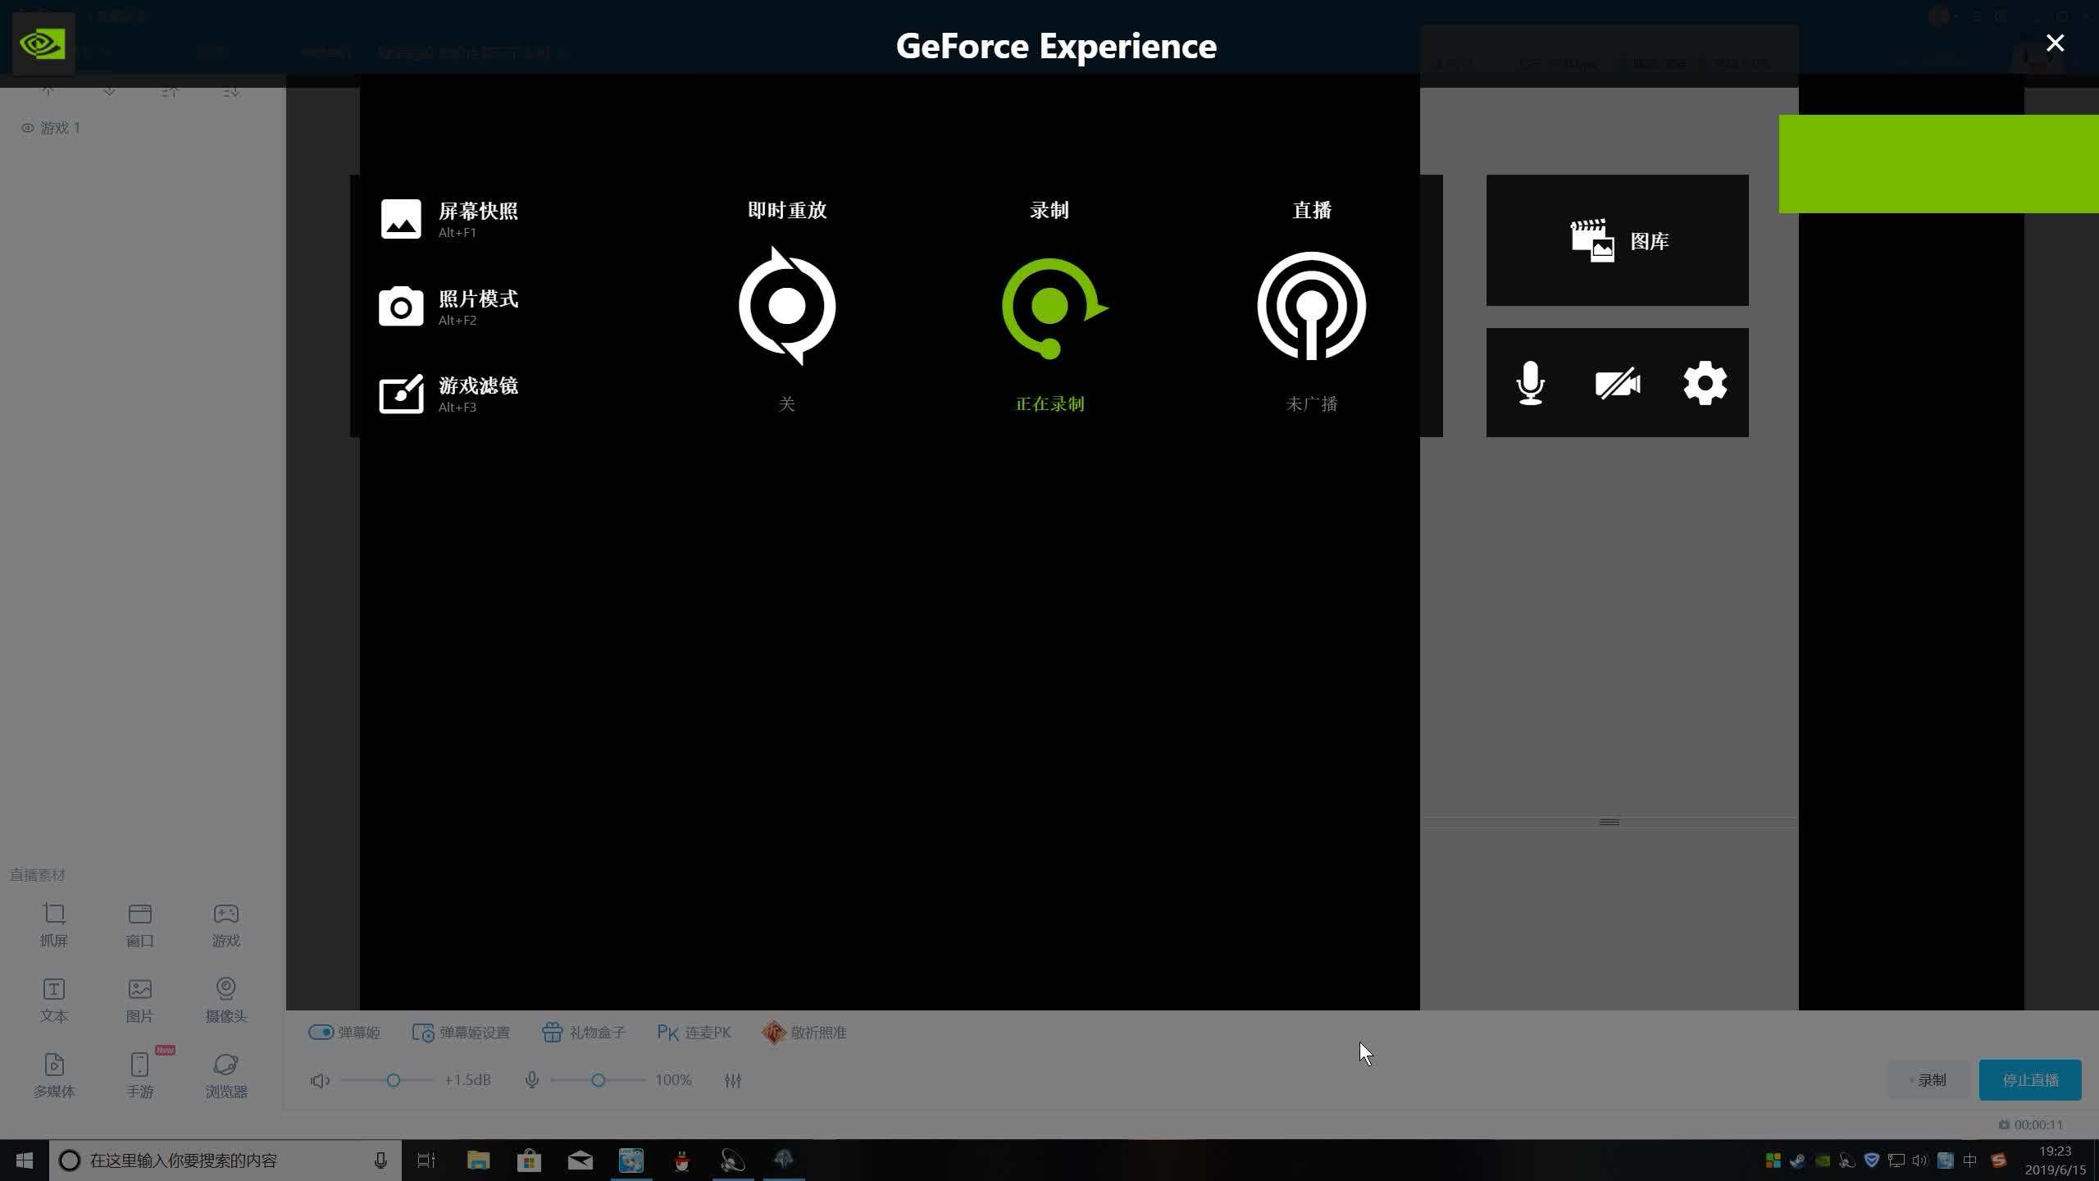Click the 停止直播 button
The image size is (2099, 1181).
(x=2029, y=1080)
